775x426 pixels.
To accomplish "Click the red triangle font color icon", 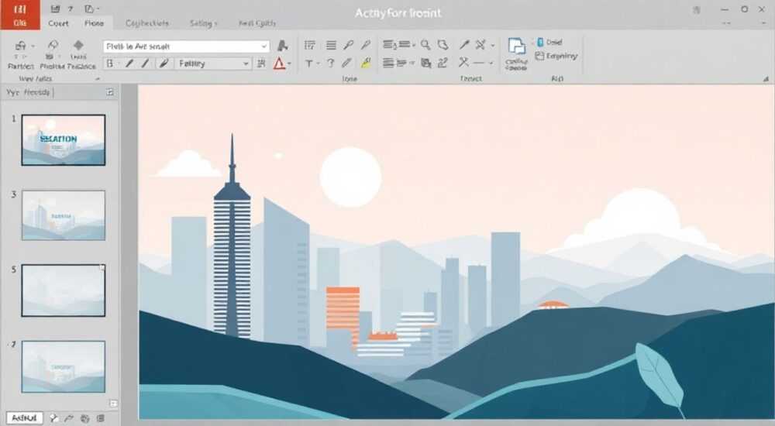I will click(x=280, y=64).
